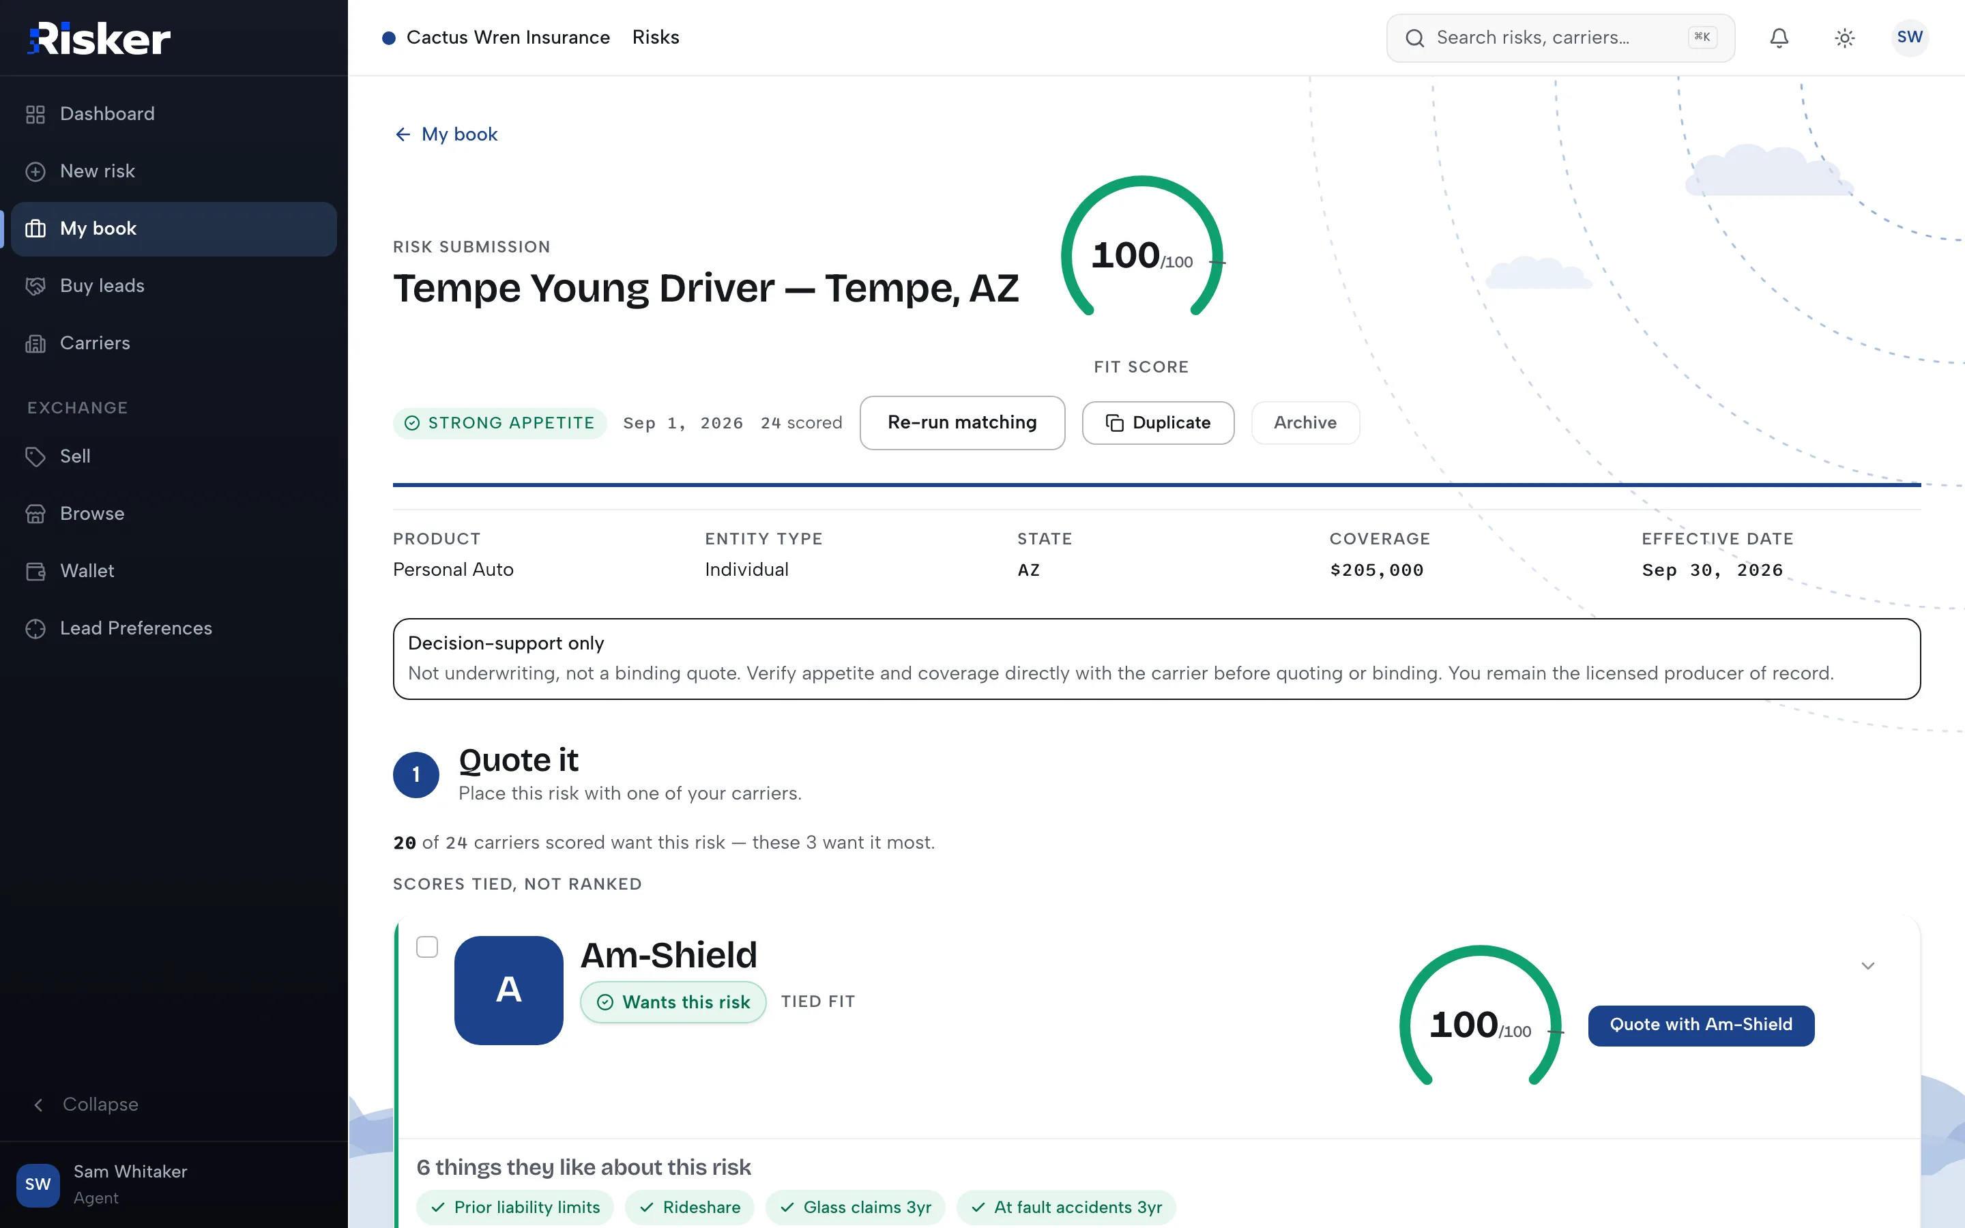1965x1228 pixels.
Task: Click the Cactus Wren Insurance blue dot
Action: pos(389,38)
